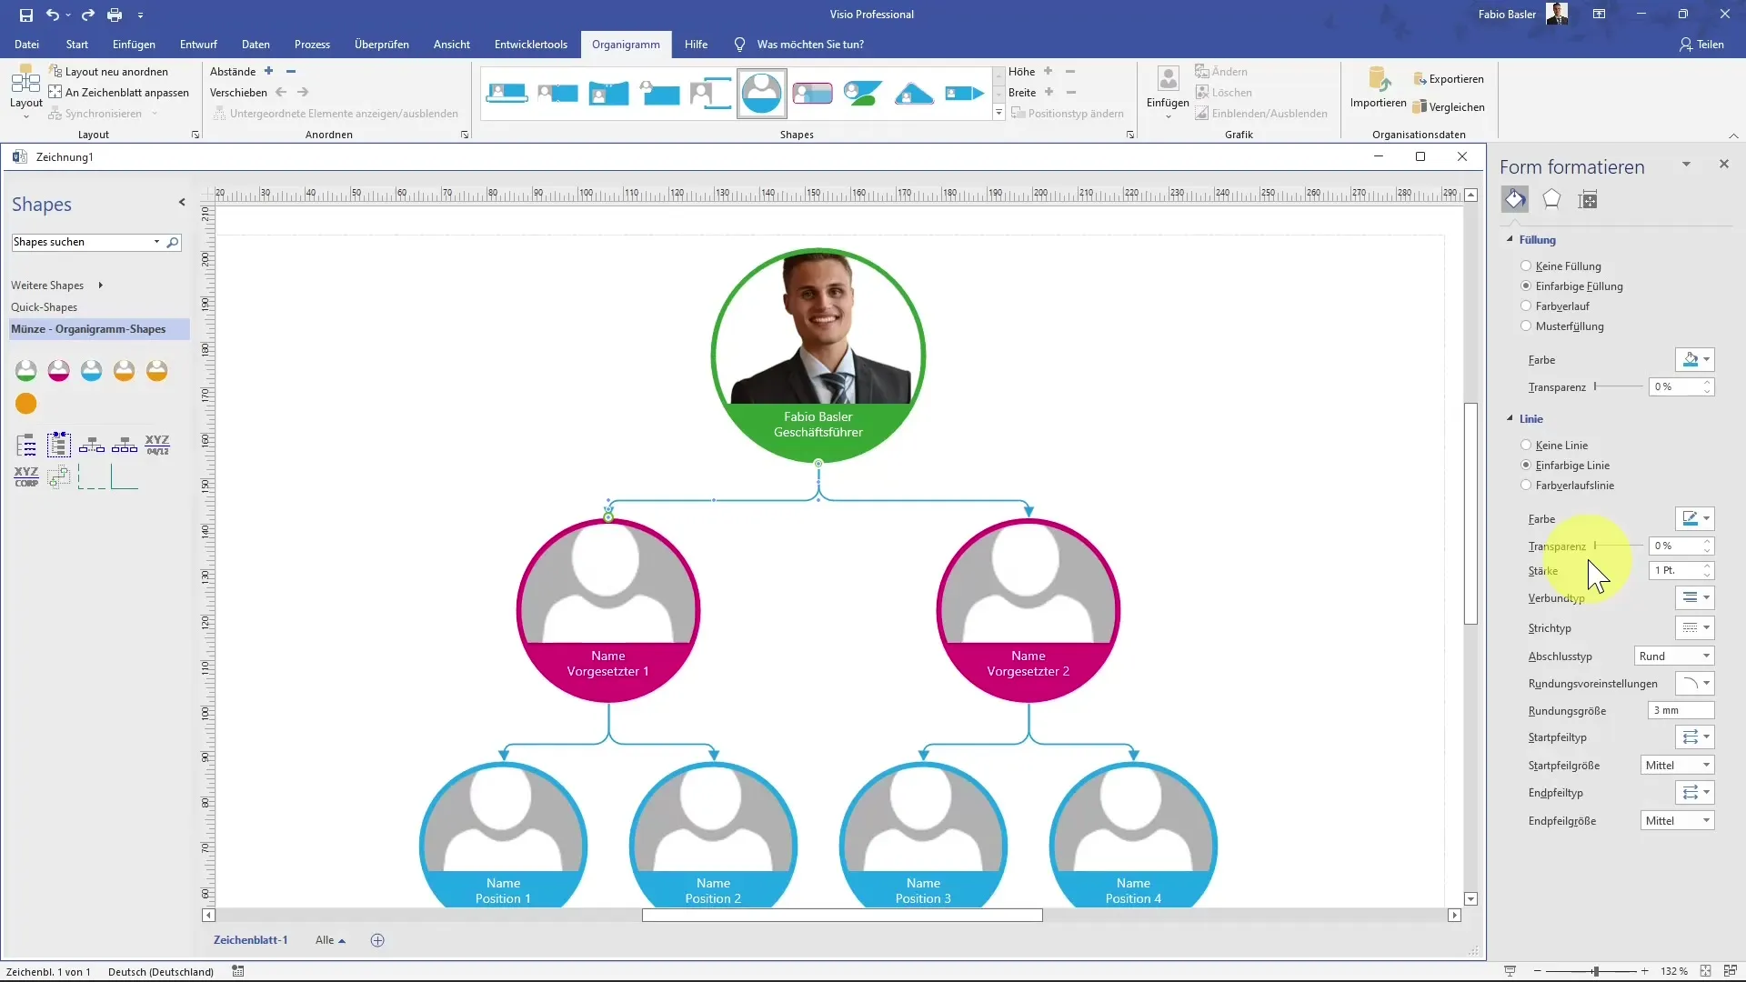
Task: Select Farbverlauf fill option
Action: [1526, 306]
